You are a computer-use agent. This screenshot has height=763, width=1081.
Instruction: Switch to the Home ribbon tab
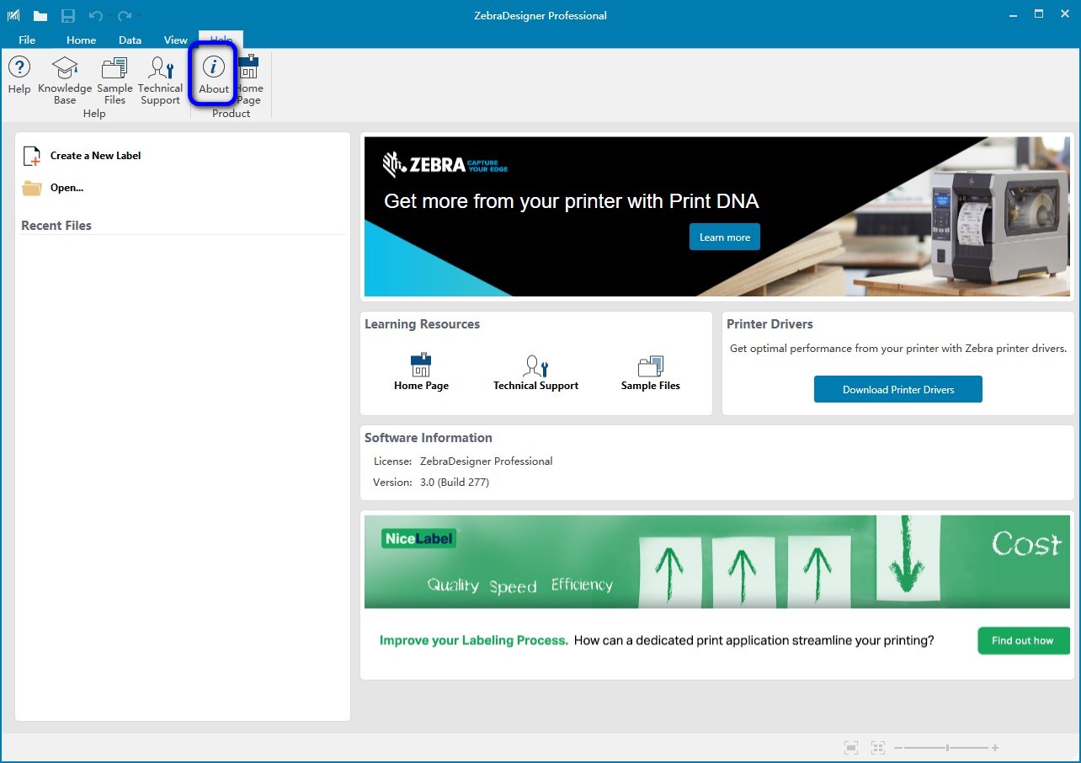(x=81, y=40)
